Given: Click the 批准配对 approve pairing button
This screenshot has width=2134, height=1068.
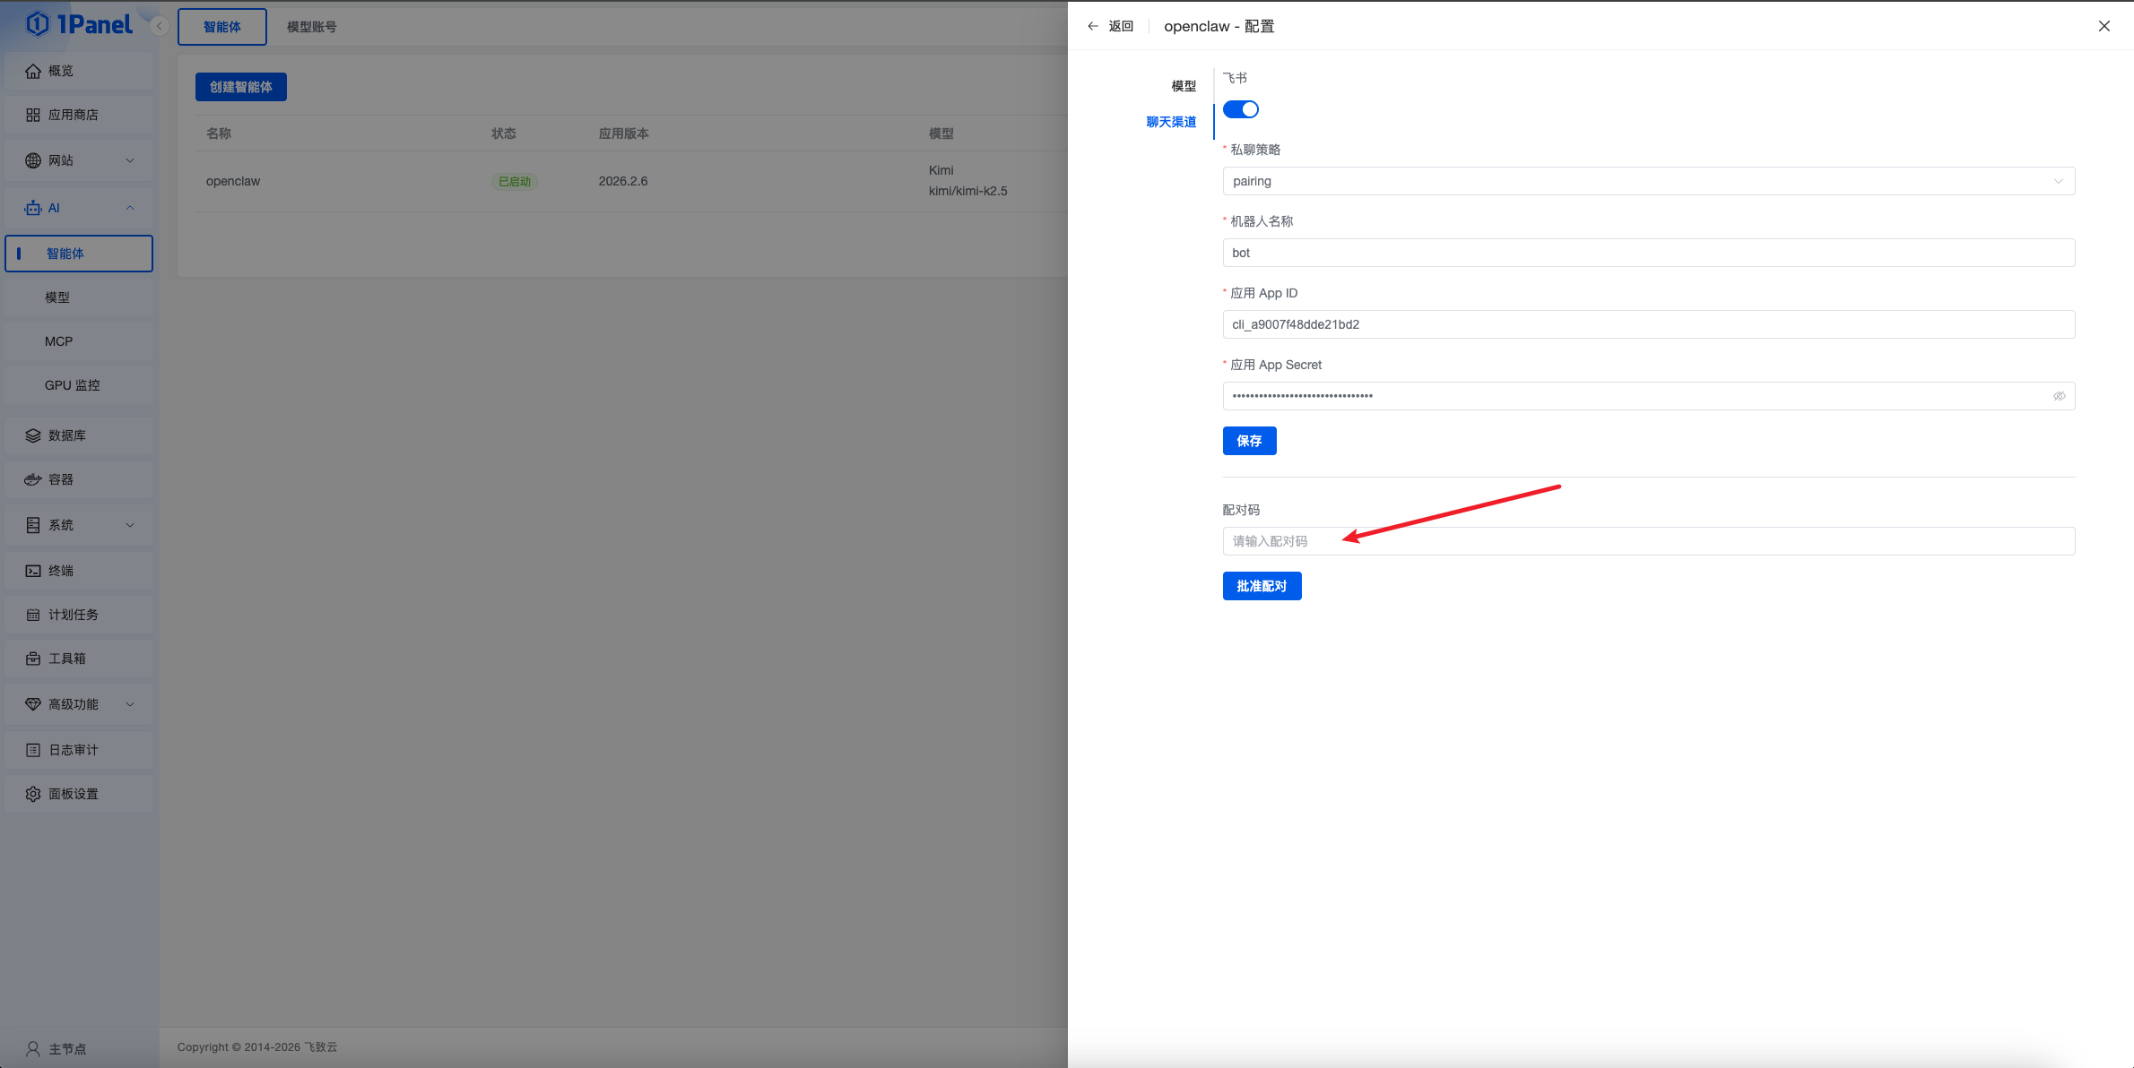Looking at the screenshot, I should pos(1262,586).
